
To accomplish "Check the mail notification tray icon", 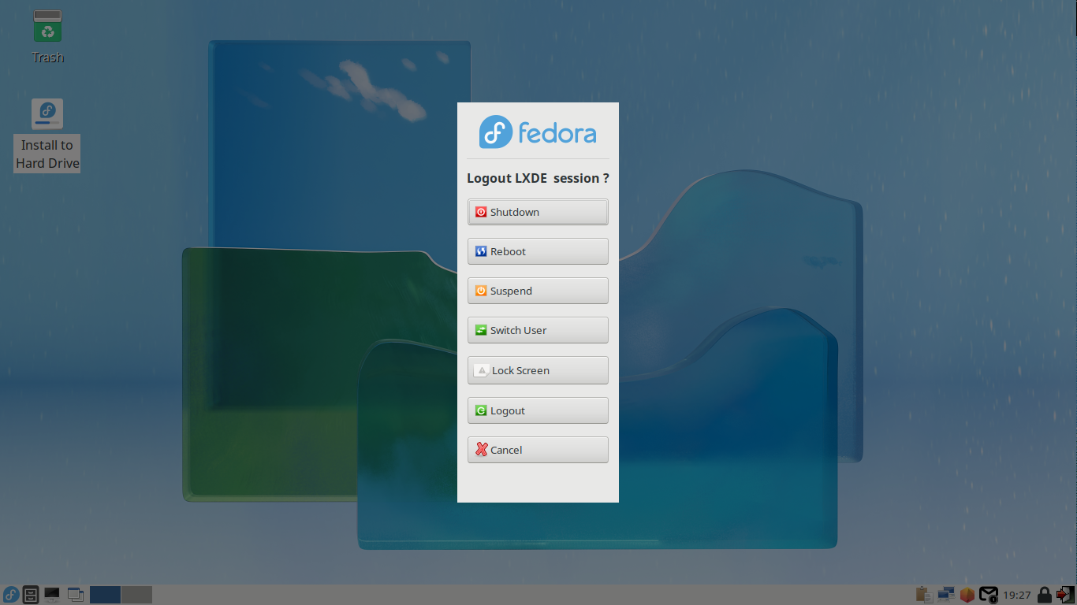I will (989, 595).
